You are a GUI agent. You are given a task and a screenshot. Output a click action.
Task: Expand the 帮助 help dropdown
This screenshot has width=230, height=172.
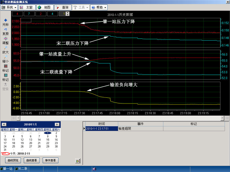pos(99,7)
